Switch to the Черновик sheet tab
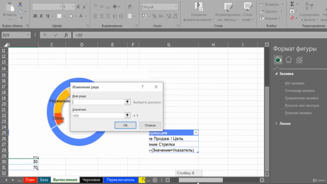 [91, 180]
